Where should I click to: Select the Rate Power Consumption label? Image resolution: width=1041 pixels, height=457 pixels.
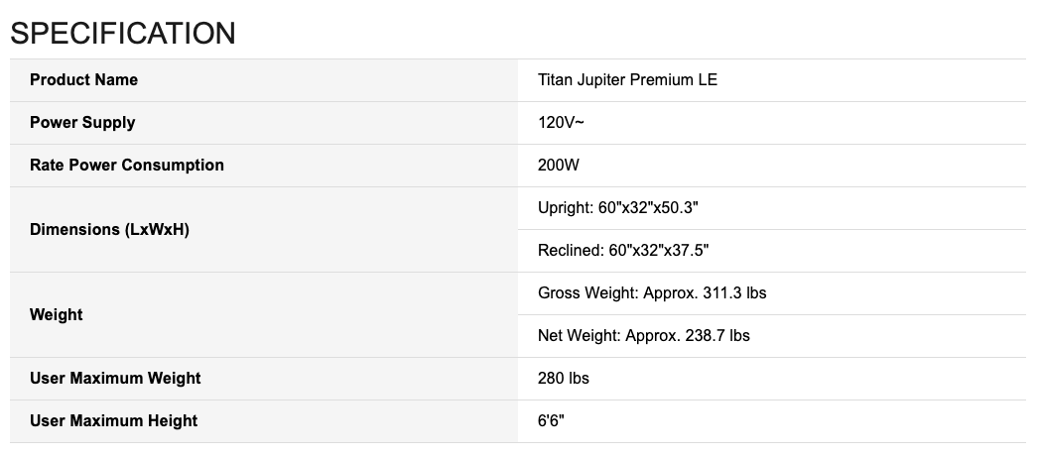pyautogui.click(x=127, y=166)
